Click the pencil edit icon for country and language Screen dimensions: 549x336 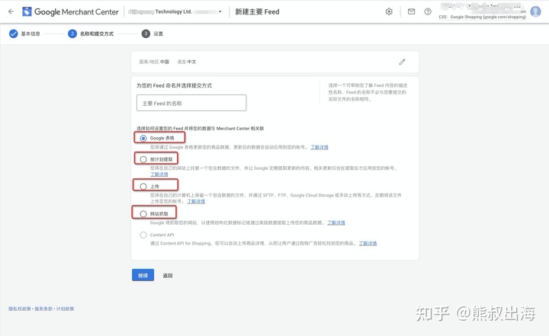point(402,62)
